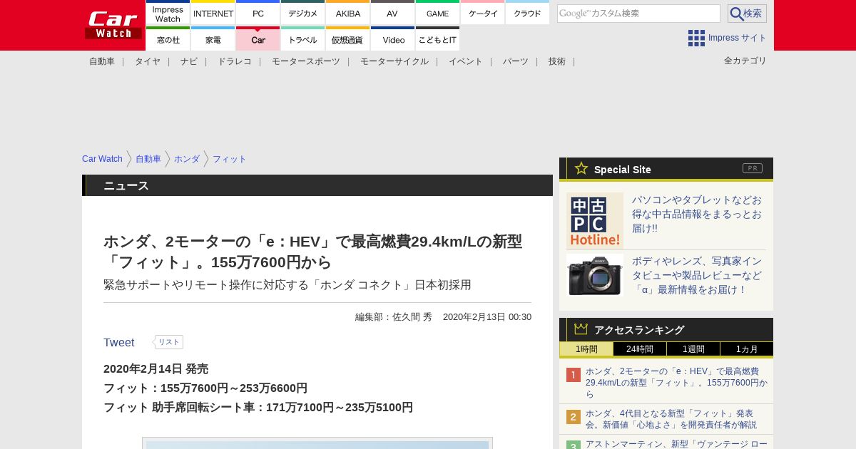
Task: Select the 24時間 ranking tab
Action: pyautogui.click(x=640, y=349)
